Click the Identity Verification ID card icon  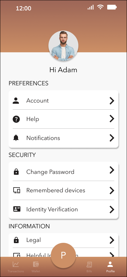click(17, 209)
